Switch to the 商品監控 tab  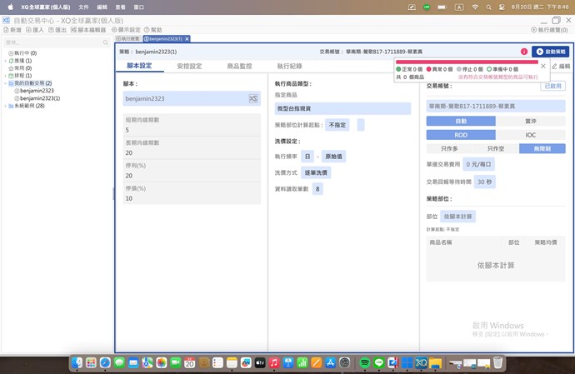point(242,66)
